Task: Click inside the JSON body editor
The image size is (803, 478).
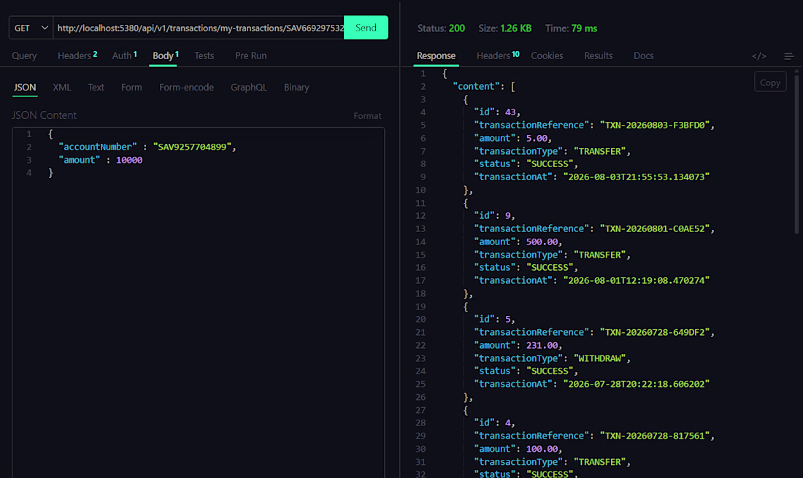Action: point(198,302)
